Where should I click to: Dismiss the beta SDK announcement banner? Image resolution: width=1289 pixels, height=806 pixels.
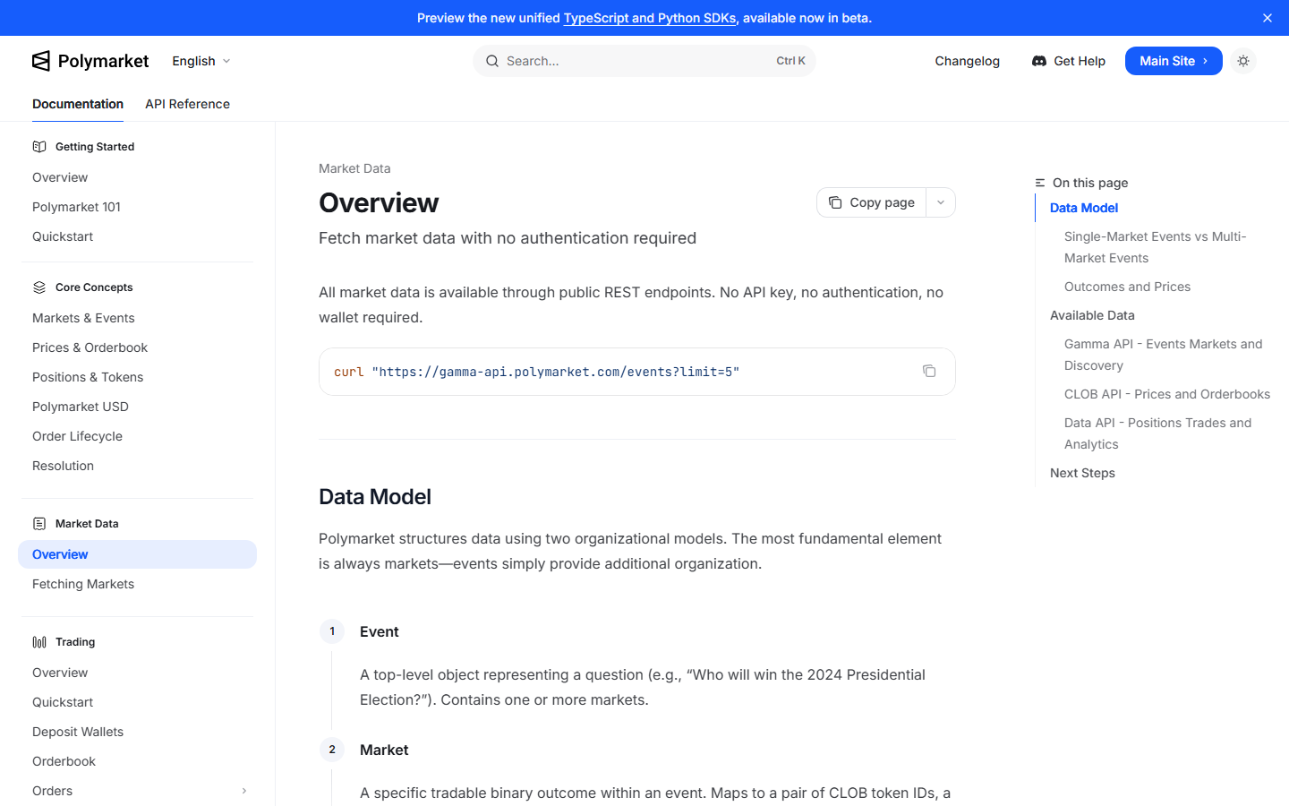pos(1268,18)
